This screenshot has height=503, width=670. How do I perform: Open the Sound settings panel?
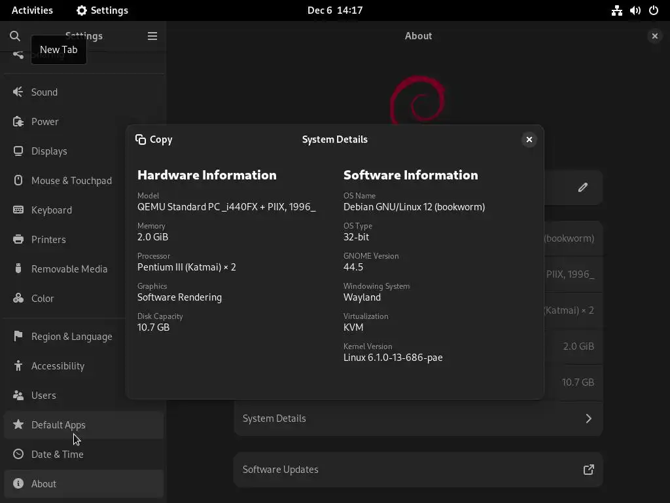84,92
